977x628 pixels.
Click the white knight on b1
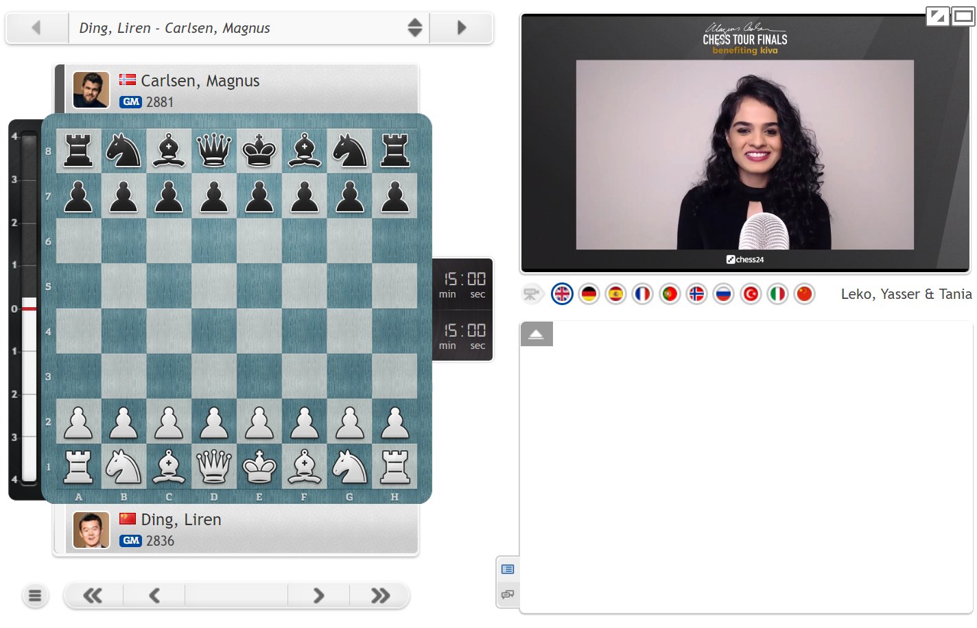[123, 466]
